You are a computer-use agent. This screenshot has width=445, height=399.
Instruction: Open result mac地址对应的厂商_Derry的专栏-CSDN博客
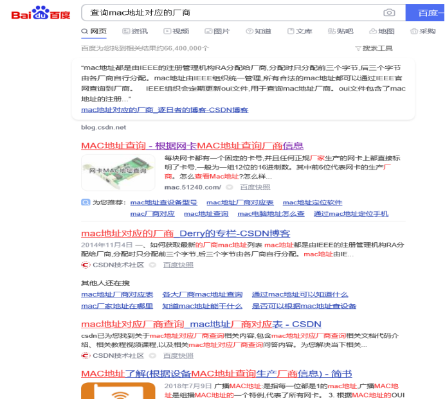(x=186, y=233)
